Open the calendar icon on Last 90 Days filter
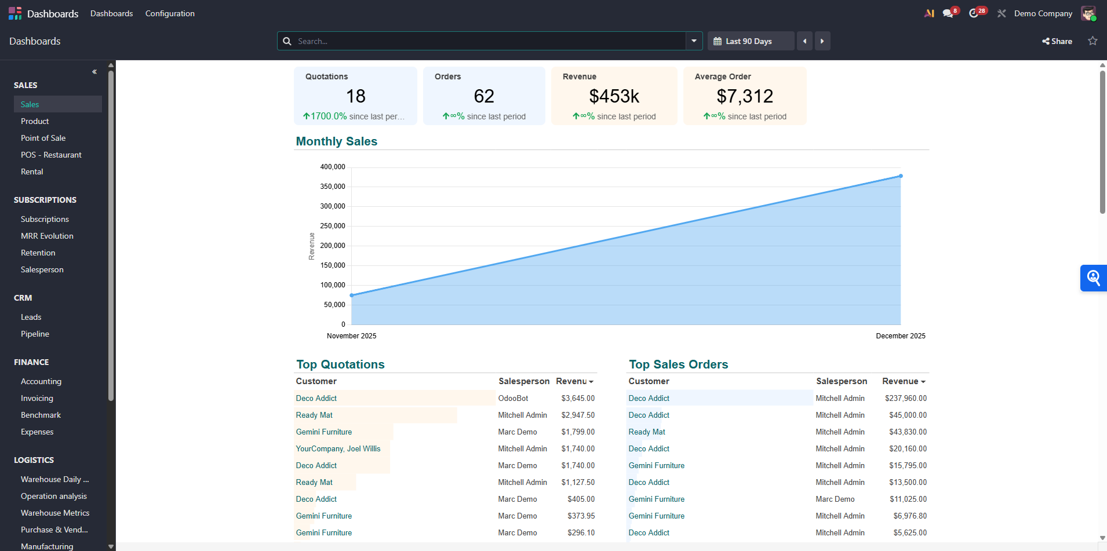1107x551 pixels. pos(717,41)
